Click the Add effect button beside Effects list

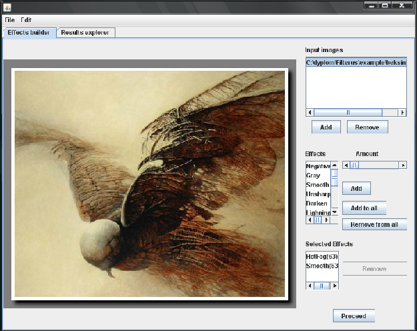(356, 188)
